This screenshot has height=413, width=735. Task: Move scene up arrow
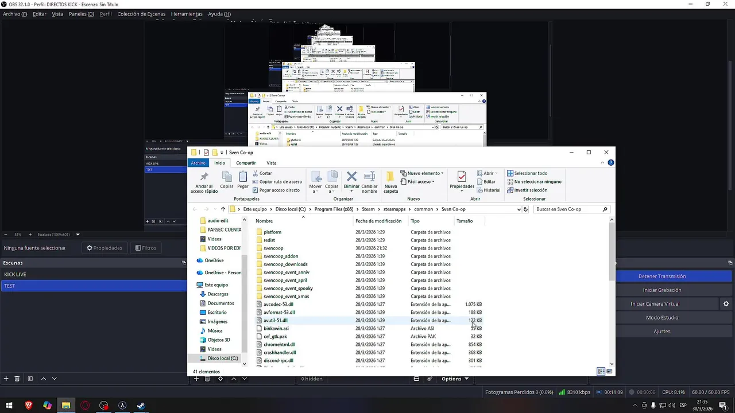[44, 379]
